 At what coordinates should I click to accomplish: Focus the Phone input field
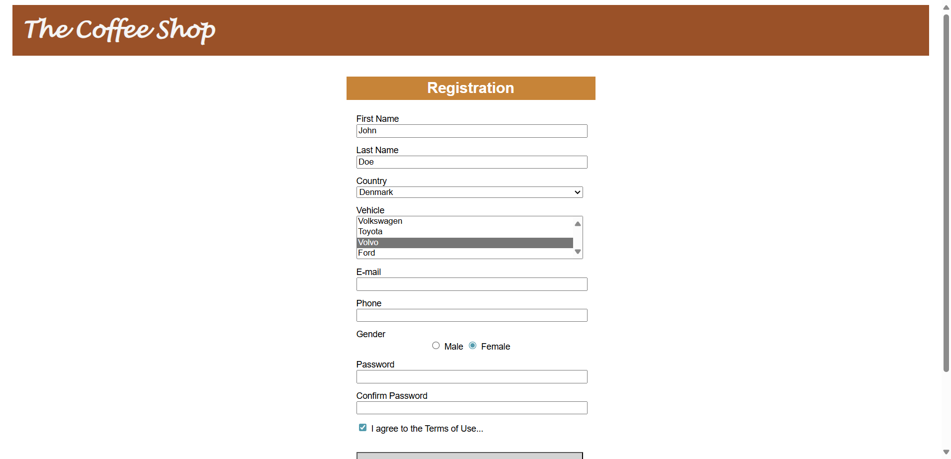pyautogui.click(x=472, y=315)
